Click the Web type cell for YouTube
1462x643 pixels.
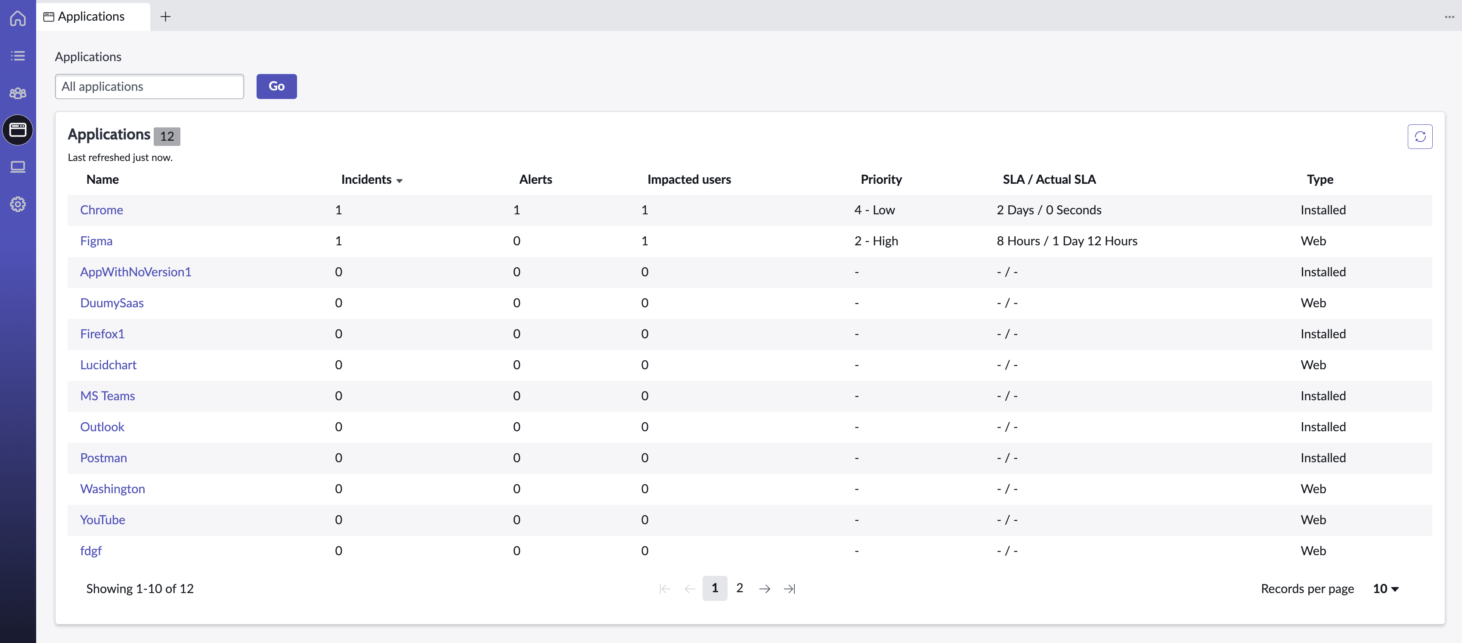[1313, 520]
